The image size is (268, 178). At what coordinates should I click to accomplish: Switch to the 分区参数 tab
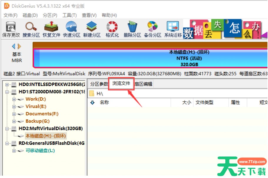pyautogui.click(x=99, y=84)
